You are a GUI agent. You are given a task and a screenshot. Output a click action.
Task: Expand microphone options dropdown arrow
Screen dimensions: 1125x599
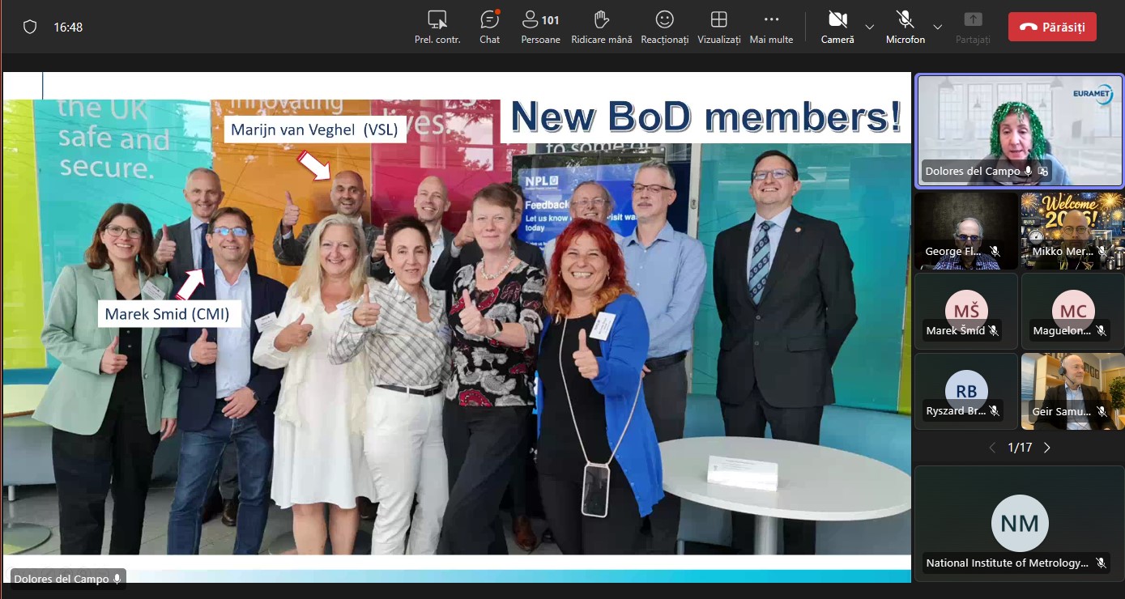[937, 27]
